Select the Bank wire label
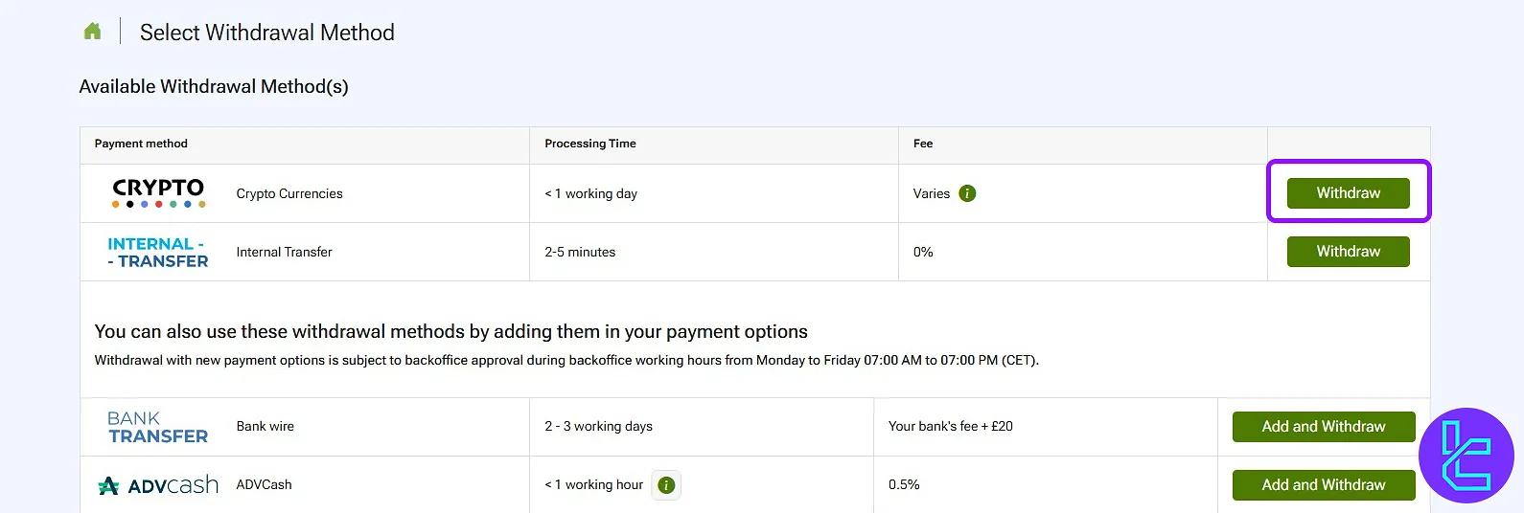 (x=266, y=426)
